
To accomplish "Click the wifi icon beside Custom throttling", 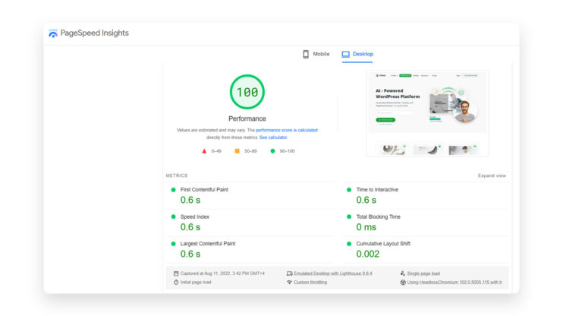I will (x=289, y=283).
